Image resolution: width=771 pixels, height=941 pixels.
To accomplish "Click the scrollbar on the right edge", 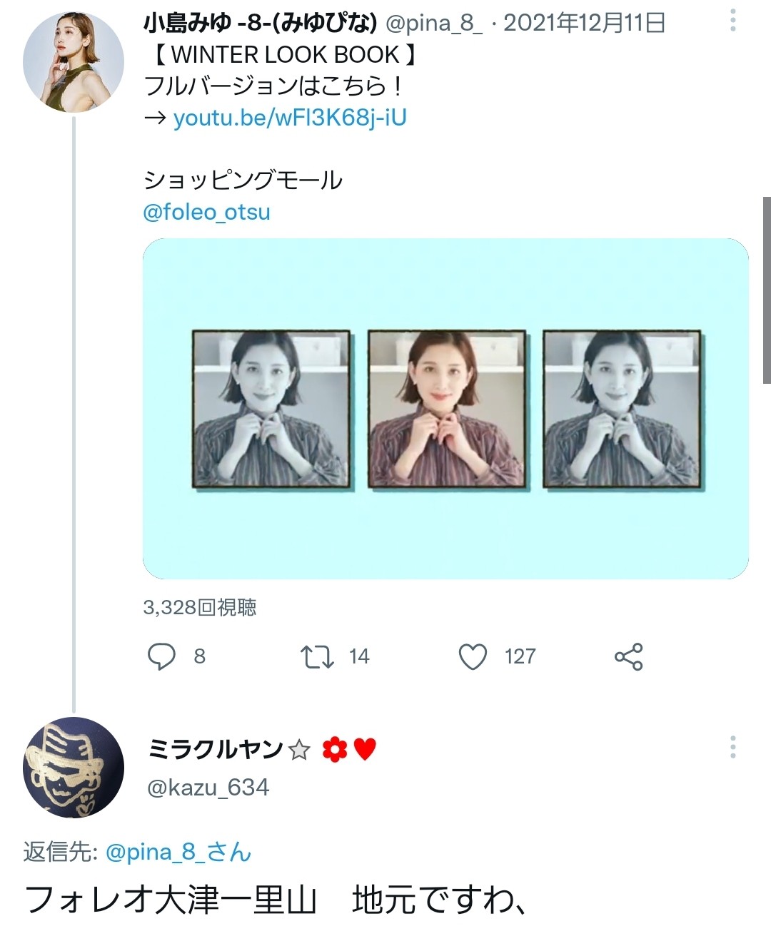I will click(767, 290).
